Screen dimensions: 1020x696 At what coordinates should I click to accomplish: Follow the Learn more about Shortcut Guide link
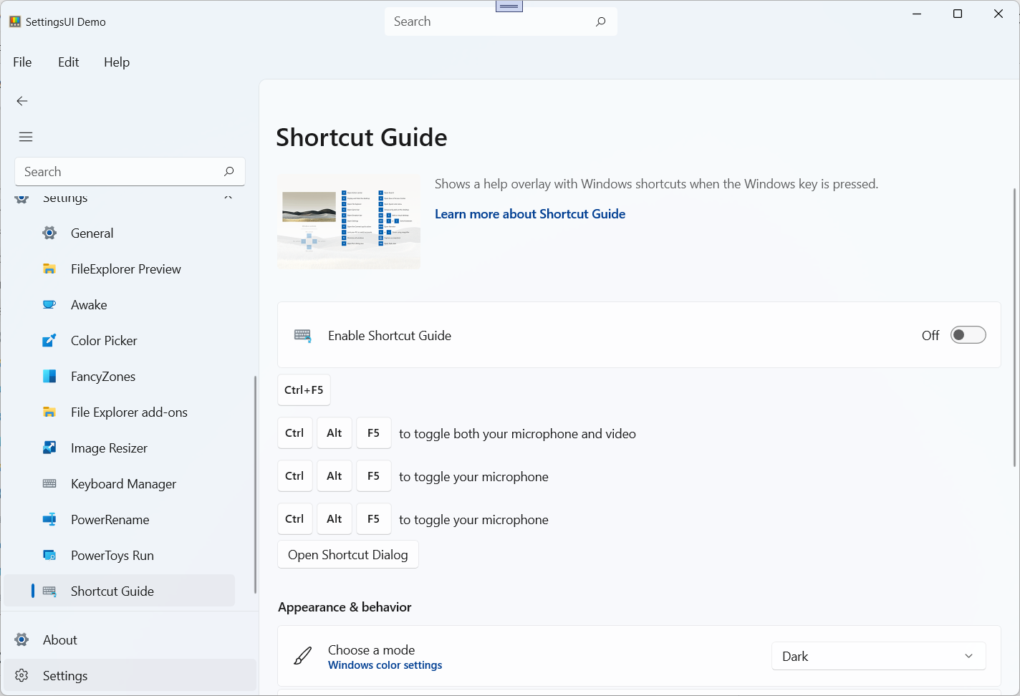(530, 214)
